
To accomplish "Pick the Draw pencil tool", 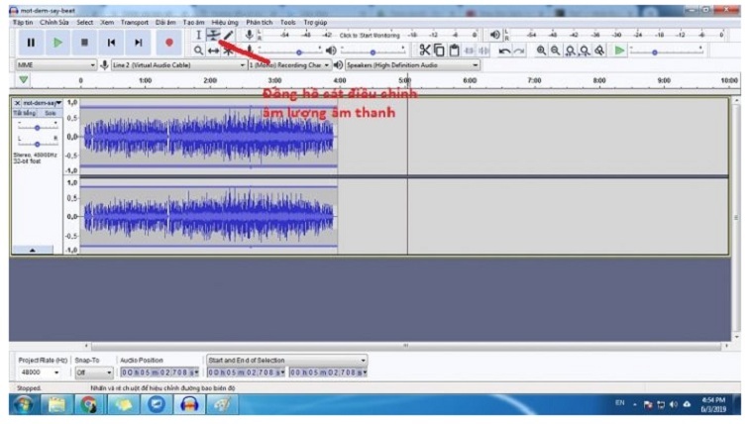I will tap(228, 36).
